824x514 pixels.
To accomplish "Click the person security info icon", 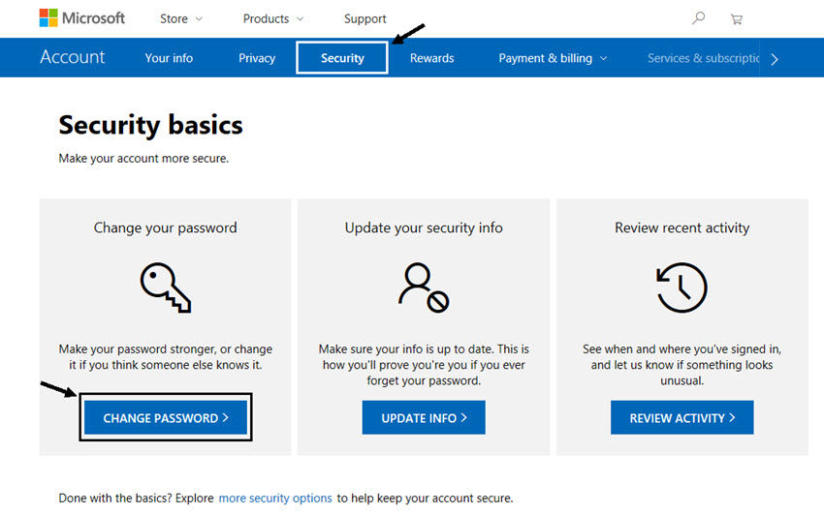I will pos(424,287).
